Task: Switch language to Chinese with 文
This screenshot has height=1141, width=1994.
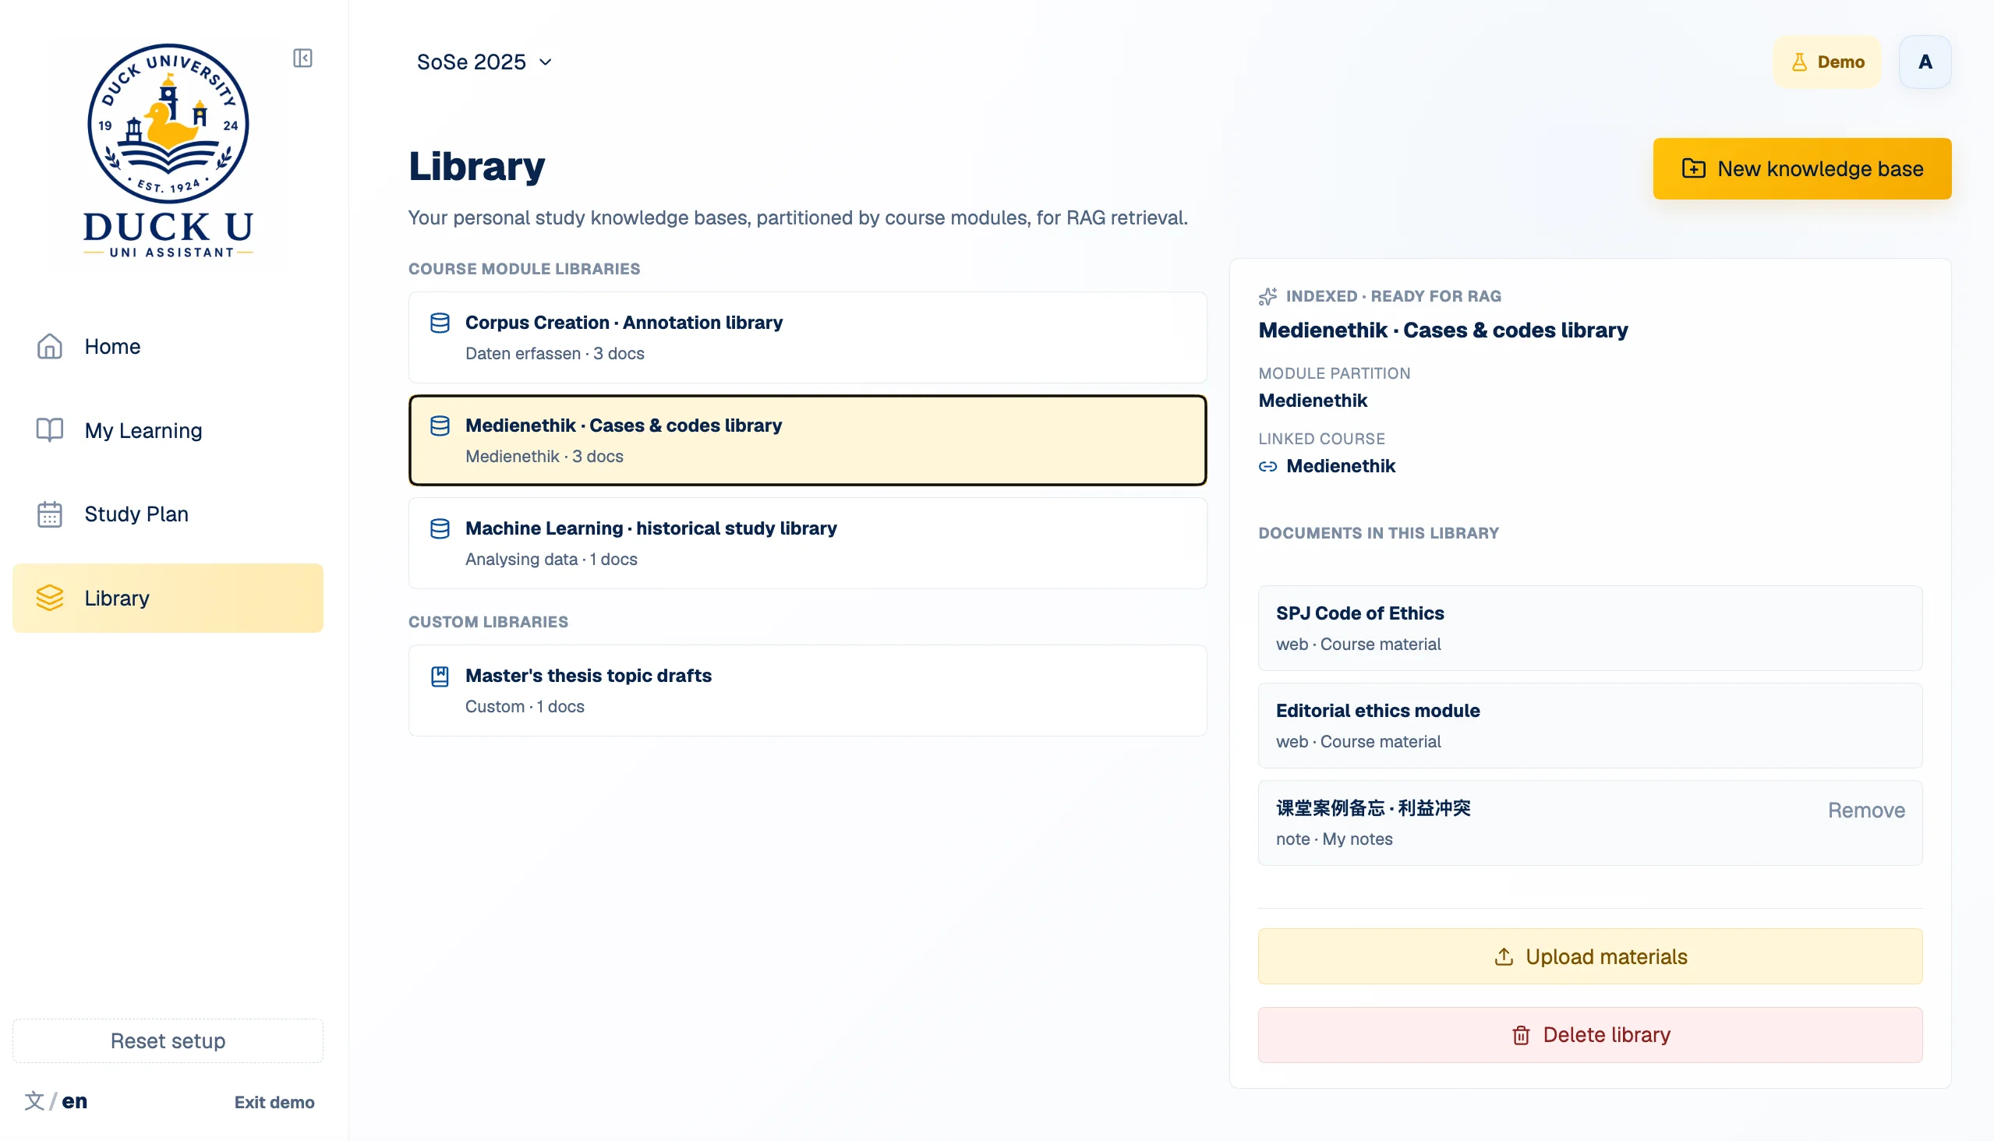Action: coord(34,1101)
